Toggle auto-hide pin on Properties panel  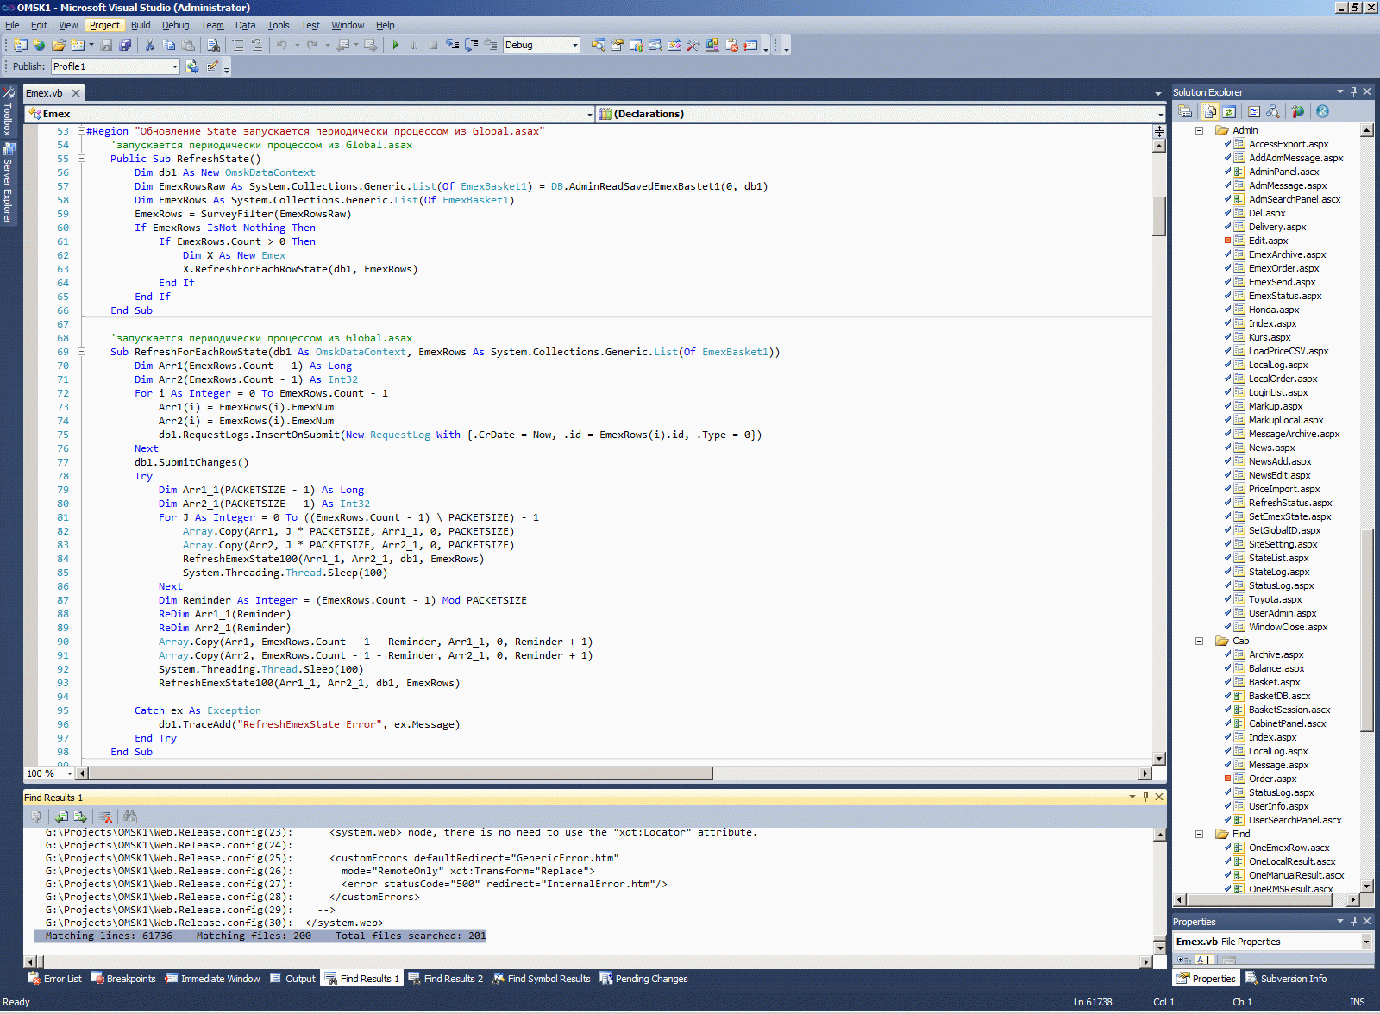pos(1353,921)
